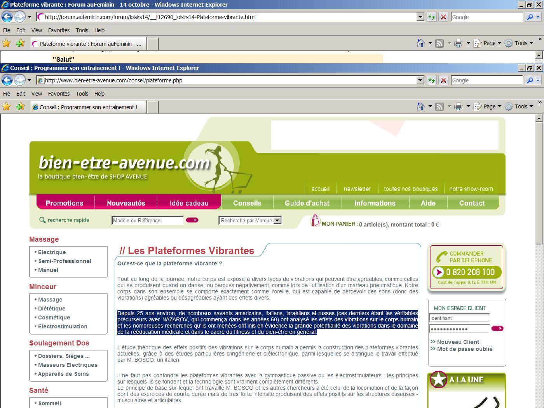Click Forward button in Plateforme vibrante window

(x=19, y=17)
